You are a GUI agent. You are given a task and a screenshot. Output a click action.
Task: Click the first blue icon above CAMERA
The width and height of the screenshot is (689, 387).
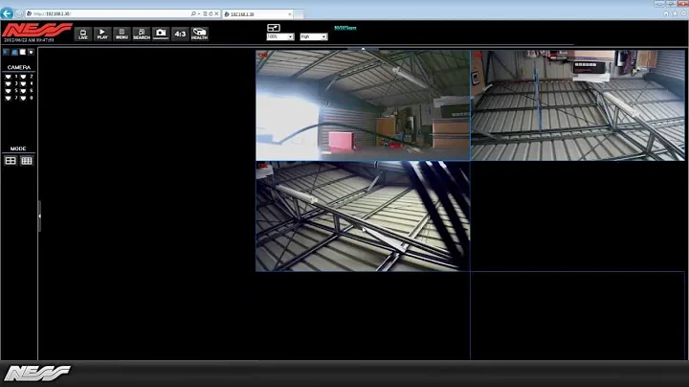tap(6, 52)
